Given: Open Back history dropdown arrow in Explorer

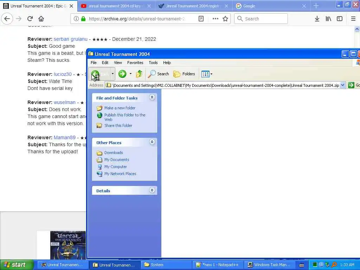Looking at the screenshot, I should tap(112, 74).
